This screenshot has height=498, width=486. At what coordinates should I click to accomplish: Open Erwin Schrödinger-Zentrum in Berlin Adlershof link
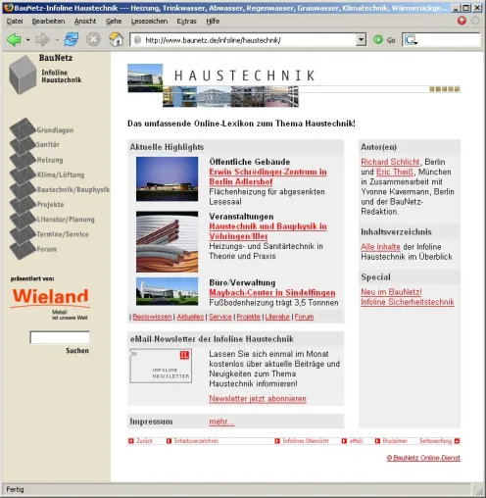[x=267, y=176]
